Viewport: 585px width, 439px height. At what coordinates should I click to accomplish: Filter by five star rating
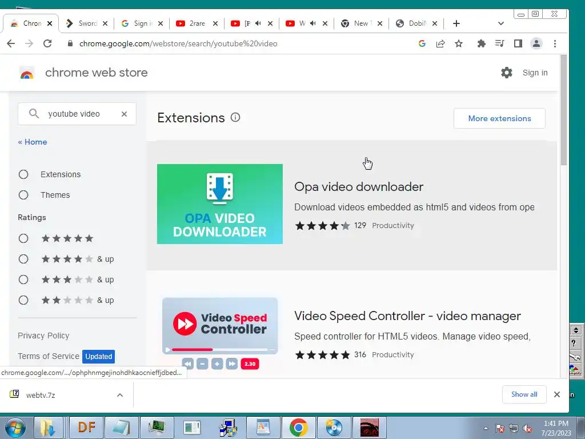[23, 238]
